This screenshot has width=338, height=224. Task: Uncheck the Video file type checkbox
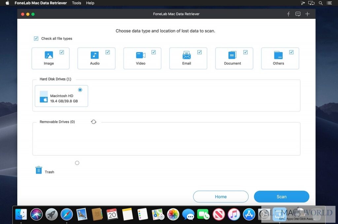(153, 52)
